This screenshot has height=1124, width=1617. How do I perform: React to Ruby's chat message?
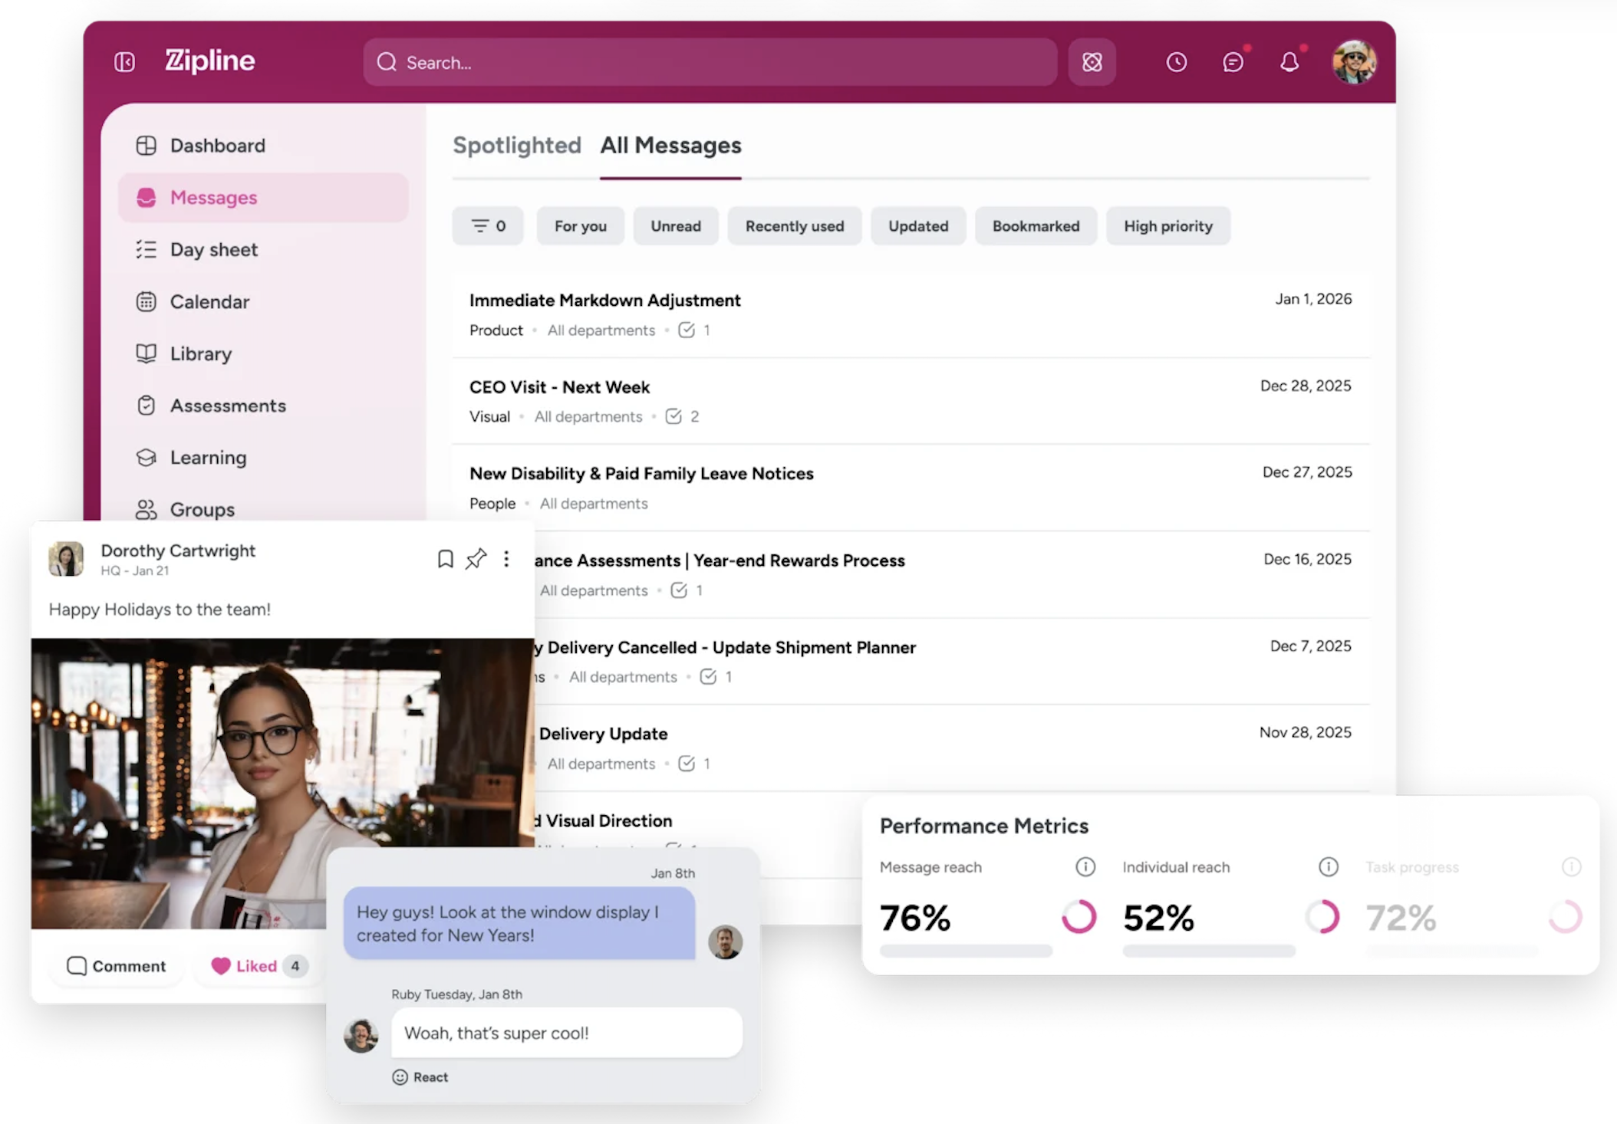pos(420,1077)
